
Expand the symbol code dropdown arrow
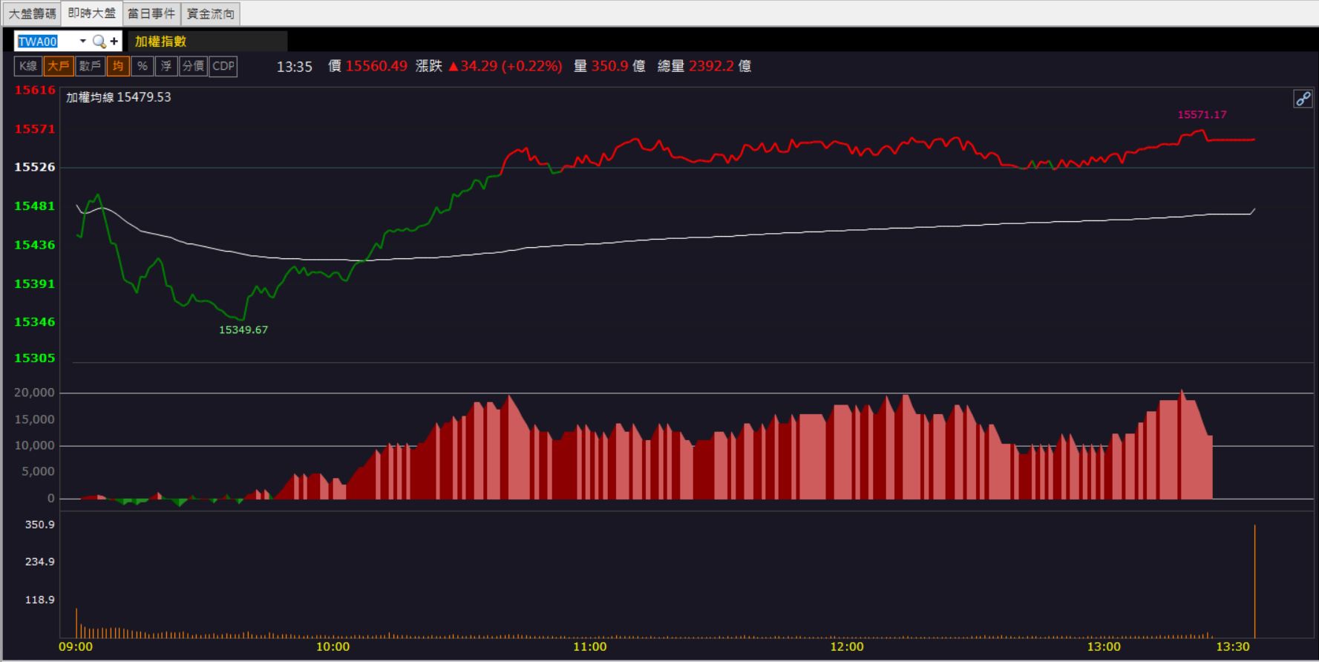pyautogui.click(x=83, y=42)
